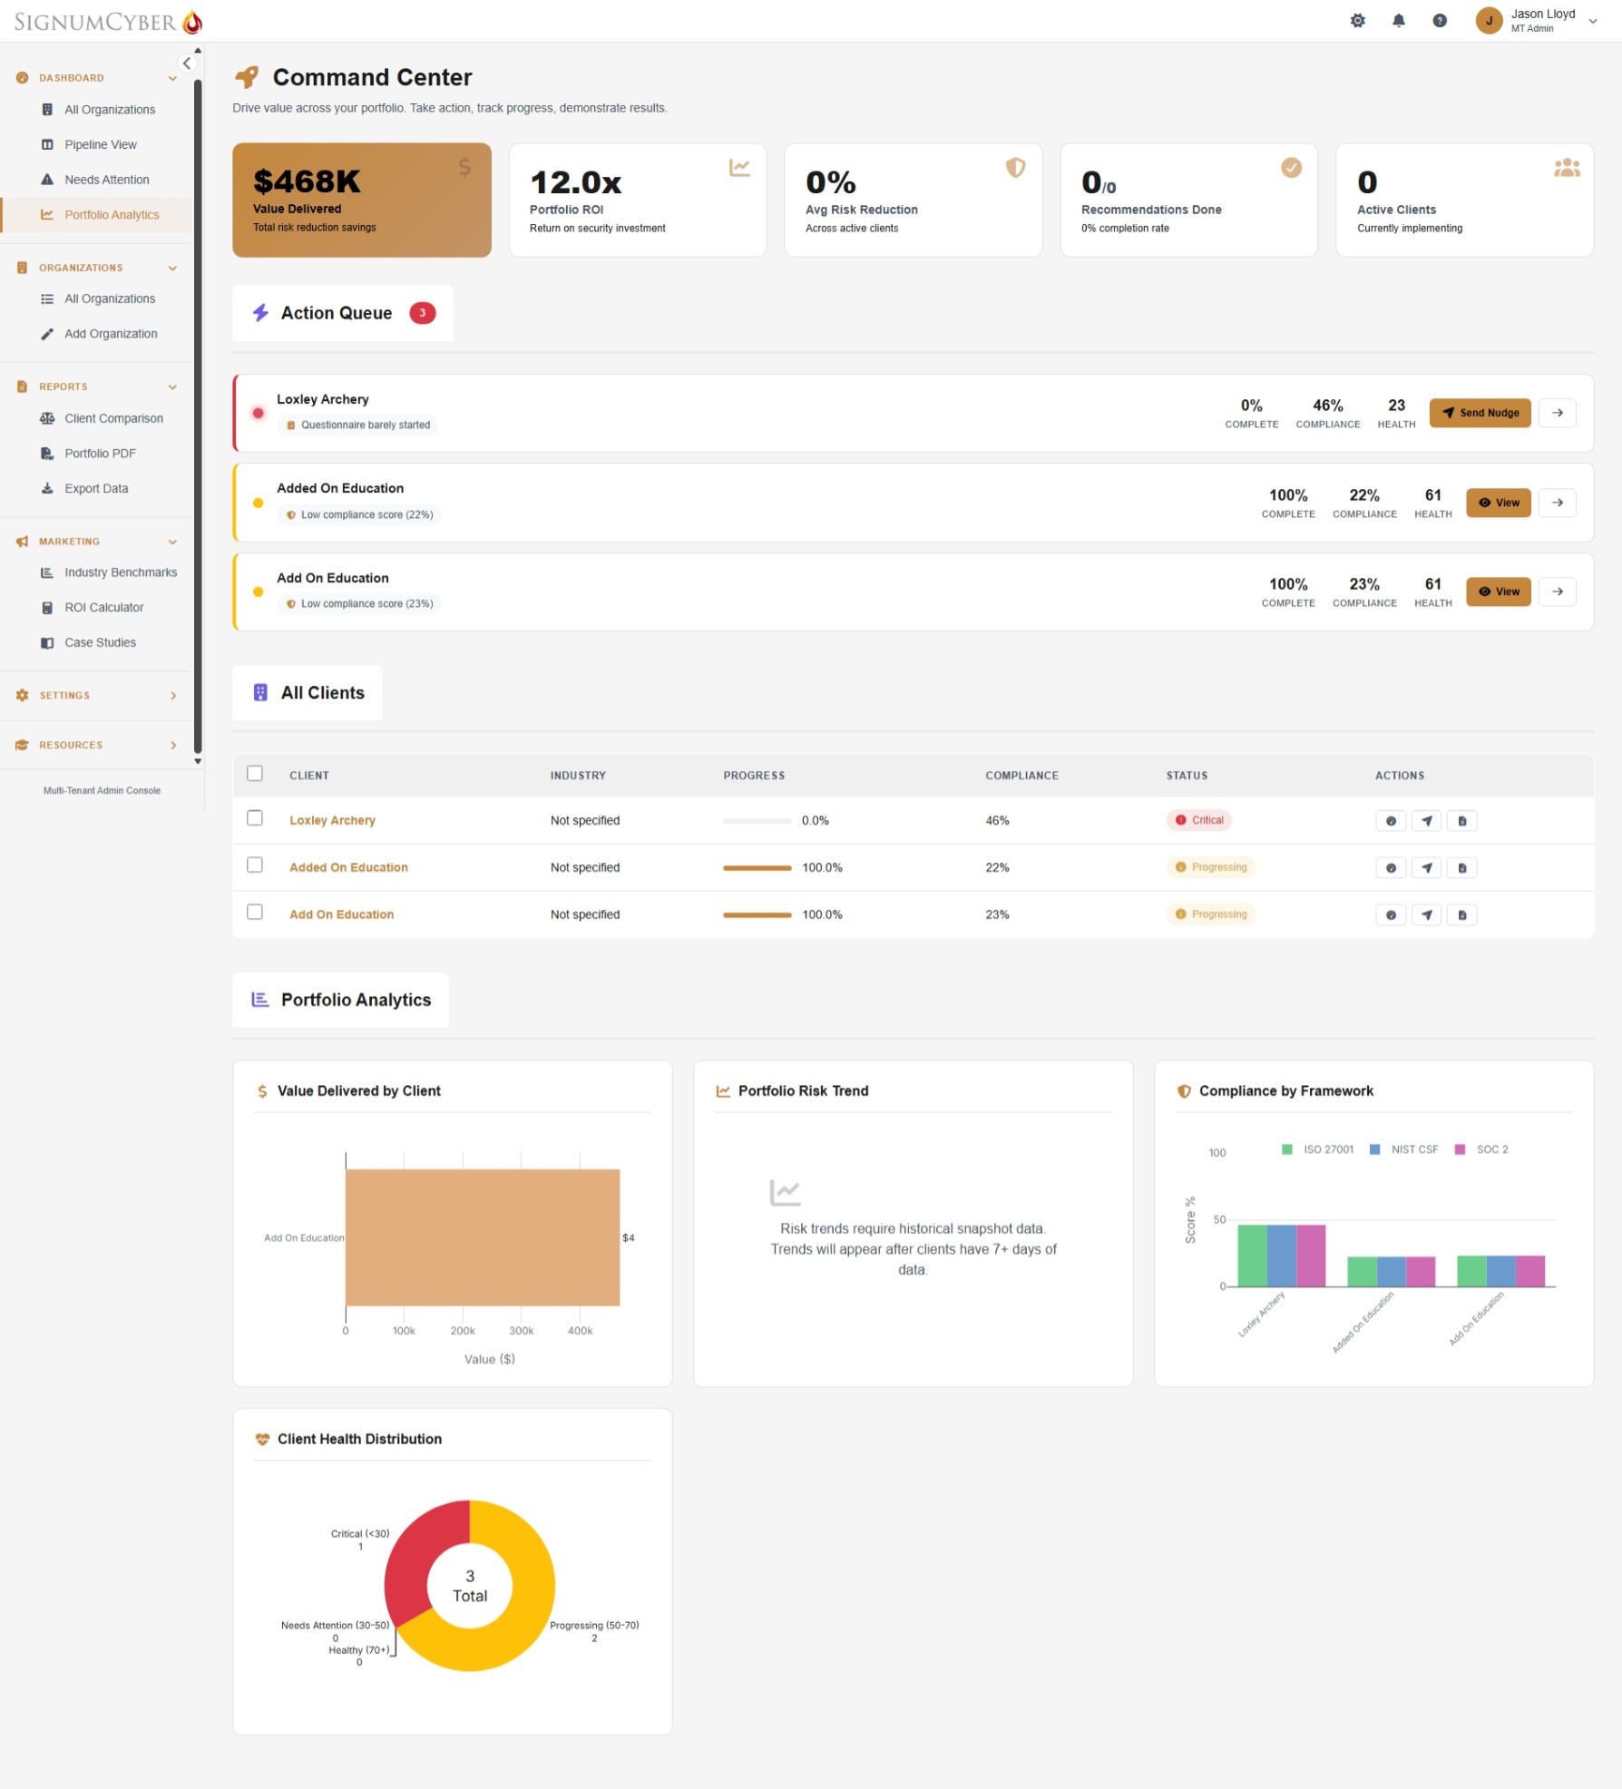Image resolution: width=1622 pixels, height=1789 pixels.
Task: Check the checkbox next to Loxley Archery
Action: click(255, 817)
